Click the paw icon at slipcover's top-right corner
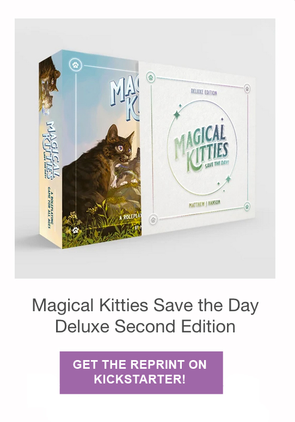295x422 pixels. [247, 89]
